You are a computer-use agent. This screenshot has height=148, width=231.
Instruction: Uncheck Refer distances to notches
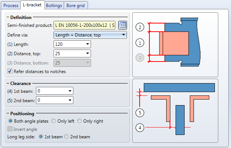[10, 71]
